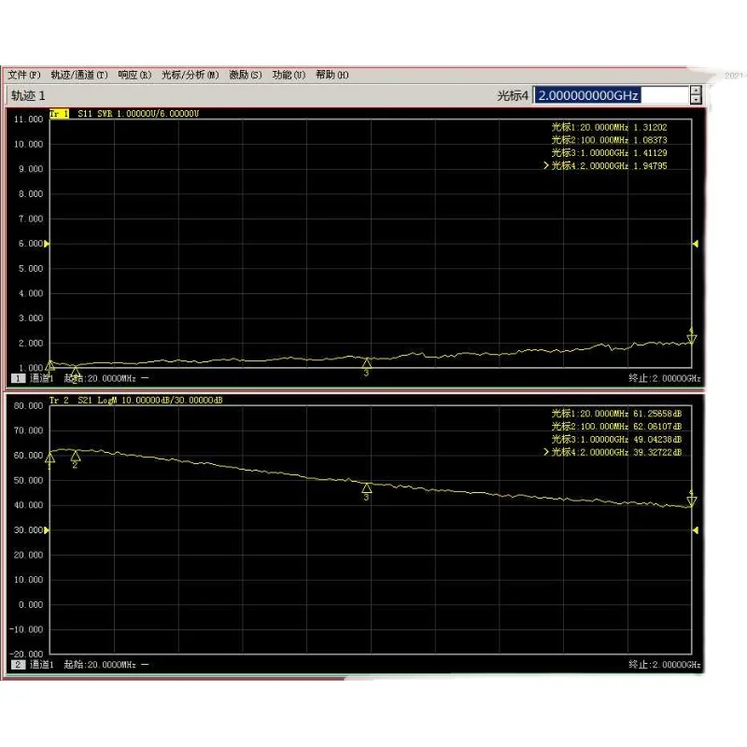Image resolution: width=747 pixels, height=747 pixels.
Task: Click -20.000 on the S21 Y axis
Action: (x=26, y=655)
